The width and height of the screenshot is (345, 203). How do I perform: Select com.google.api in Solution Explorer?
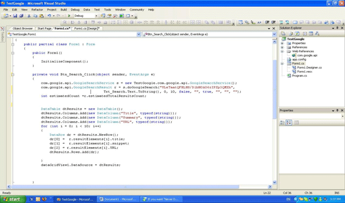click(x=307, y=55)
